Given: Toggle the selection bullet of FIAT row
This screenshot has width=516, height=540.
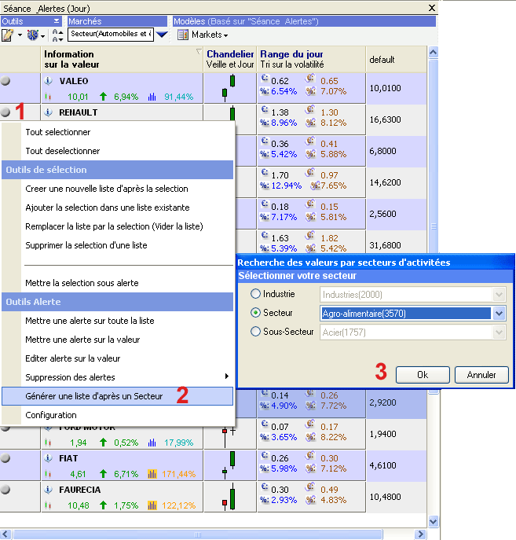Looking at the screenshot, I should tap(5, 458).
